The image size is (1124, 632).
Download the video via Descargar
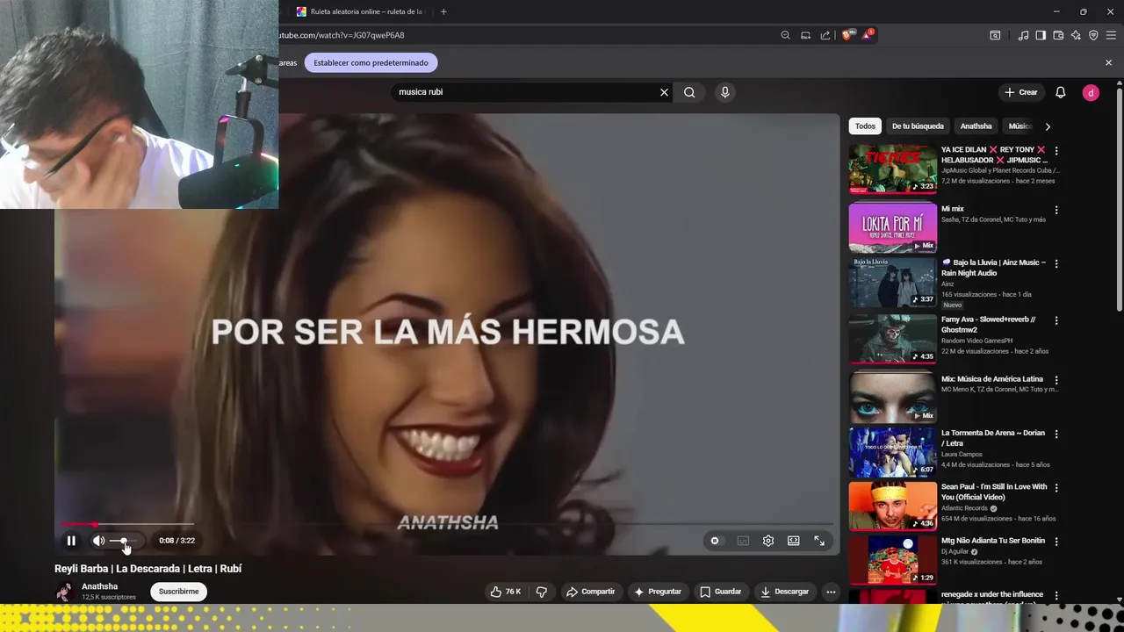pyautogui.click(x=784, y=592)
